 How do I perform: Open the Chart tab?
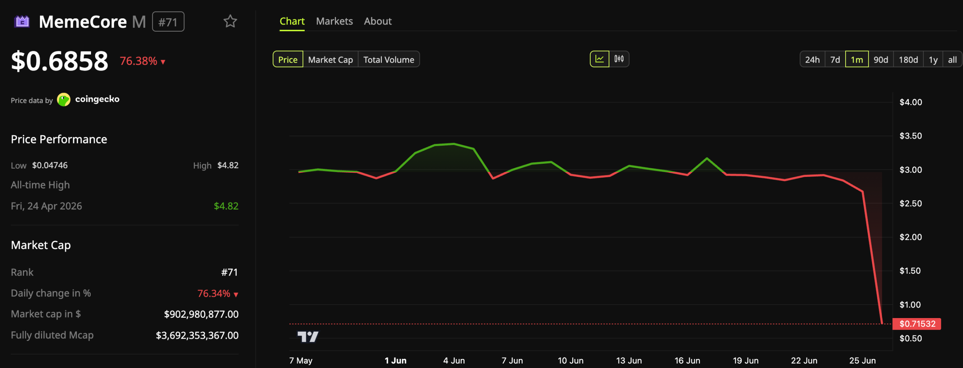pos(292,21)
